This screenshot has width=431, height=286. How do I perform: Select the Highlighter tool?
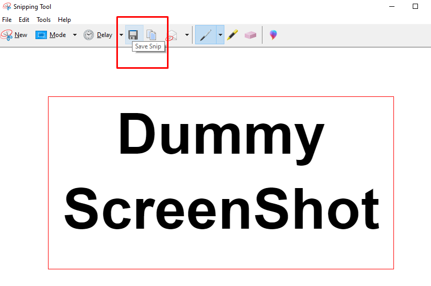point(233,35)
